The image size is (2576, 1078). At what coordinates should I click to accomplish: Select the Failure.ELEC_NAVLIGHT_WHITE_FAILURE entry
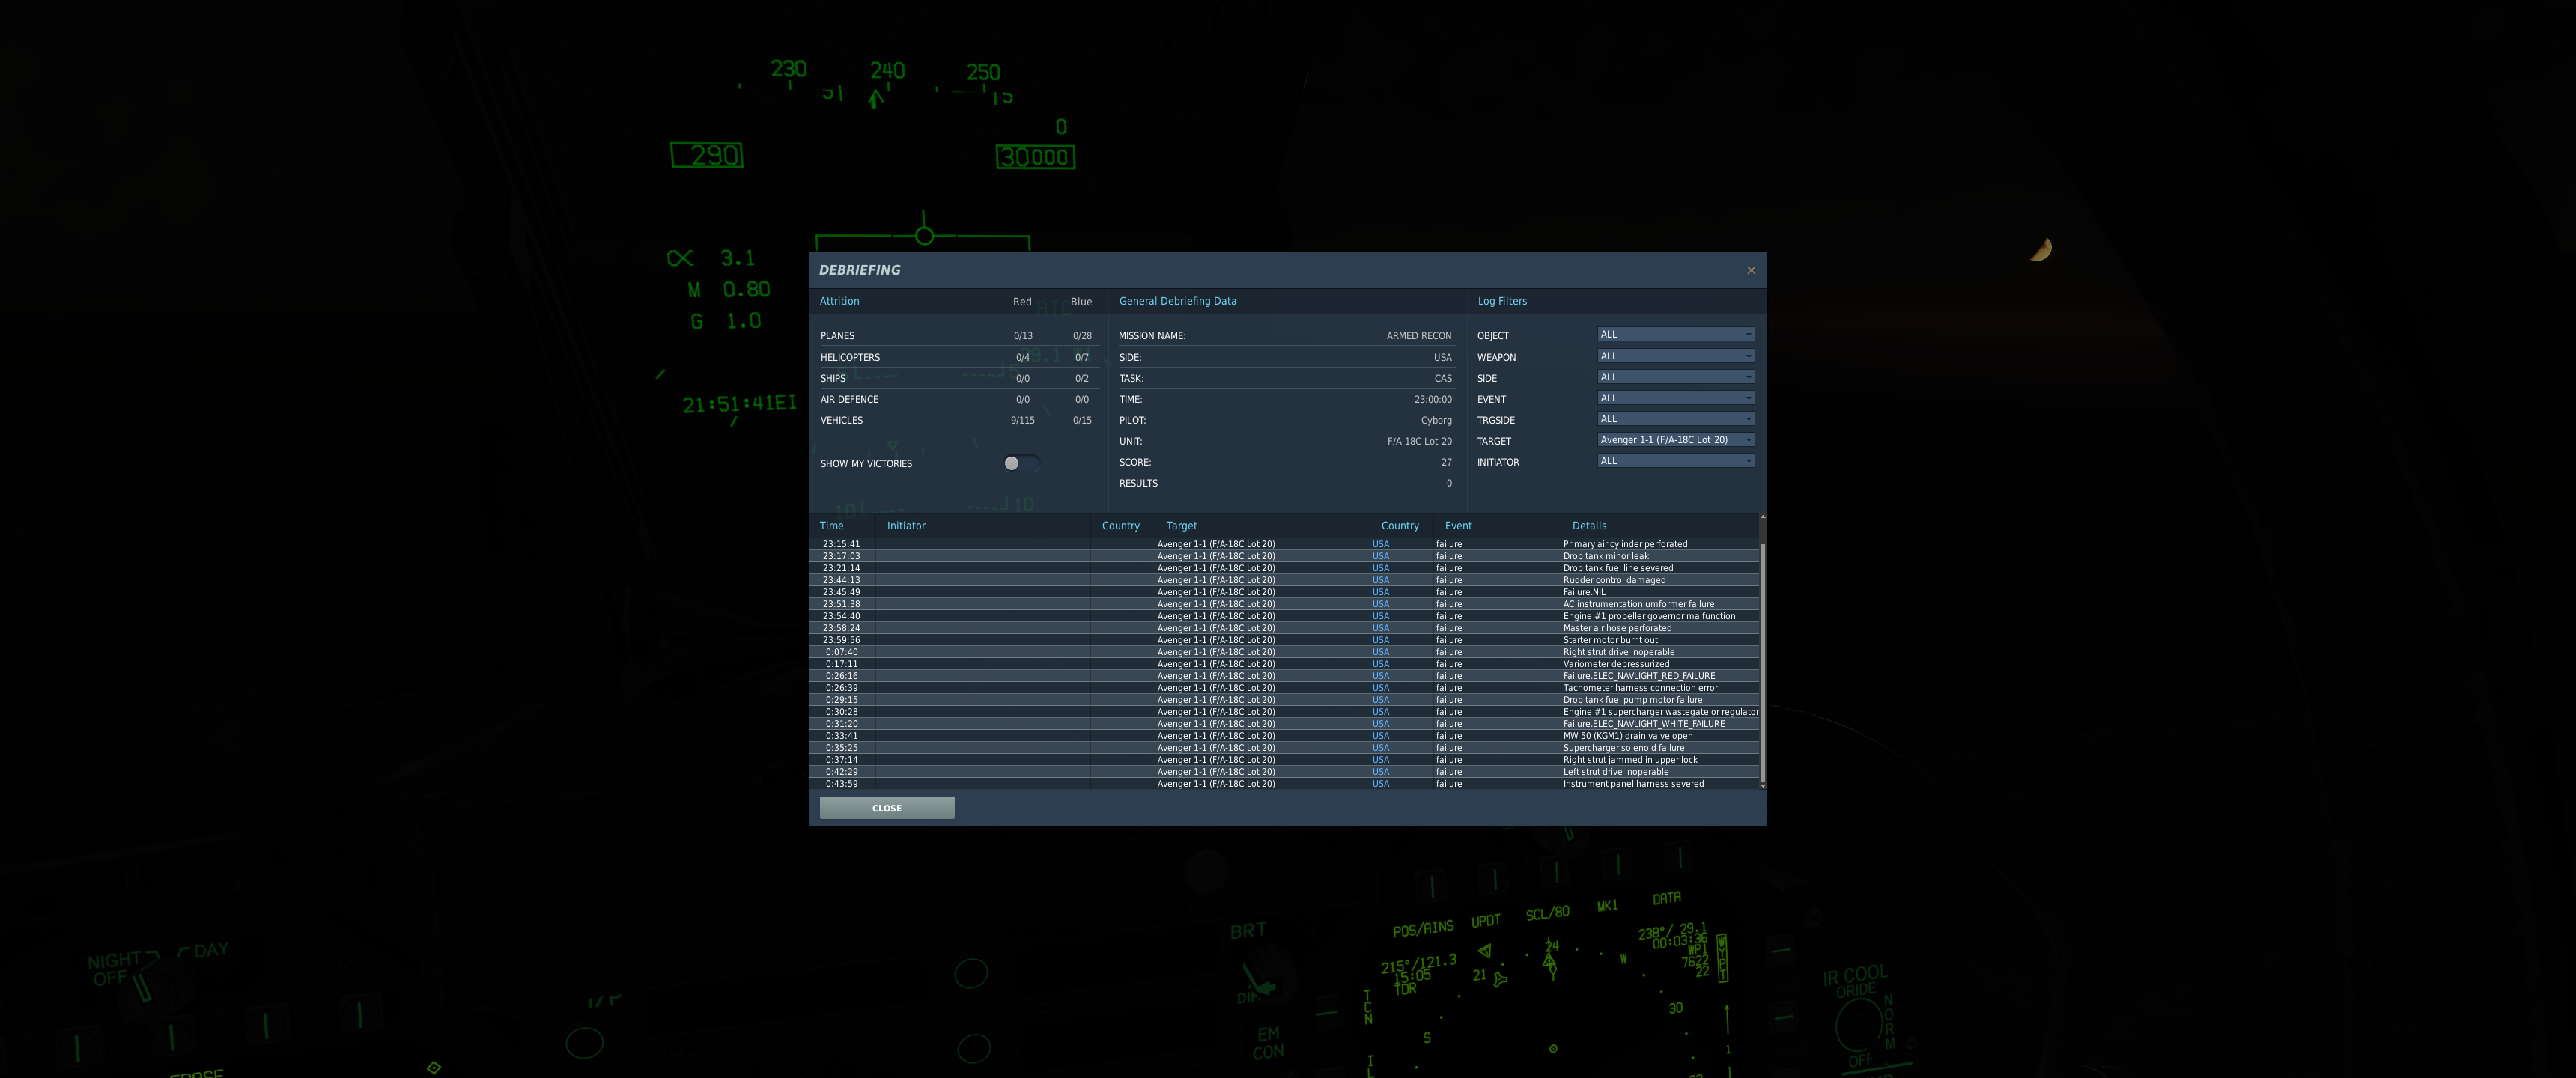[1283, 724]
